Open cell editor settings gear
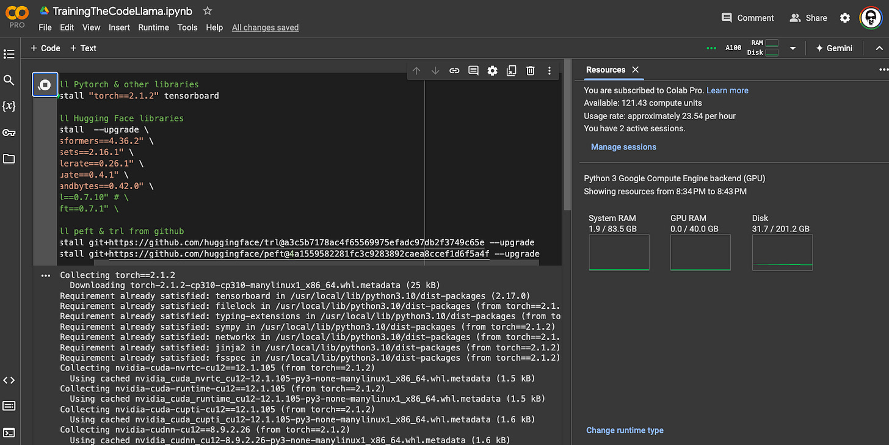Viewport: 889px width, 445px height. pos(492,71)
